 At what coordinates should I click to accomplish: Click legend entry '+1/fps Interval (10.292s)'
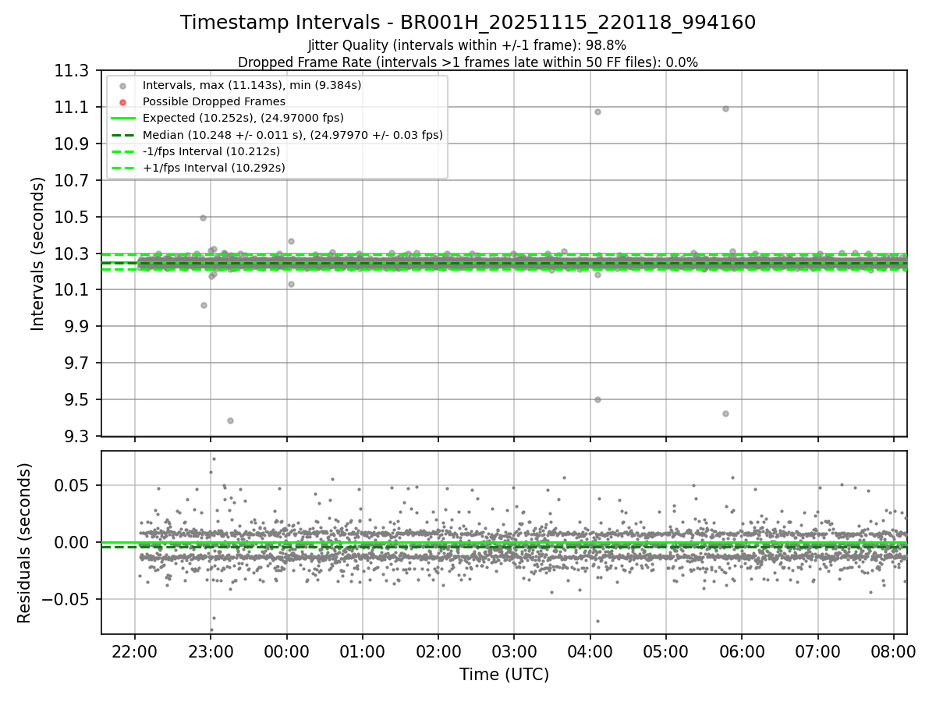coord(214,168)
